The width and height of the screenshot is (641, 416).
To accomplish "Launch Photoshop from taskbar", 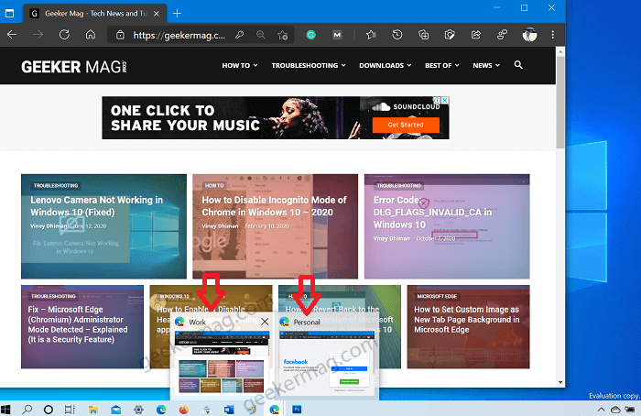I will click(x=297, y=410).
